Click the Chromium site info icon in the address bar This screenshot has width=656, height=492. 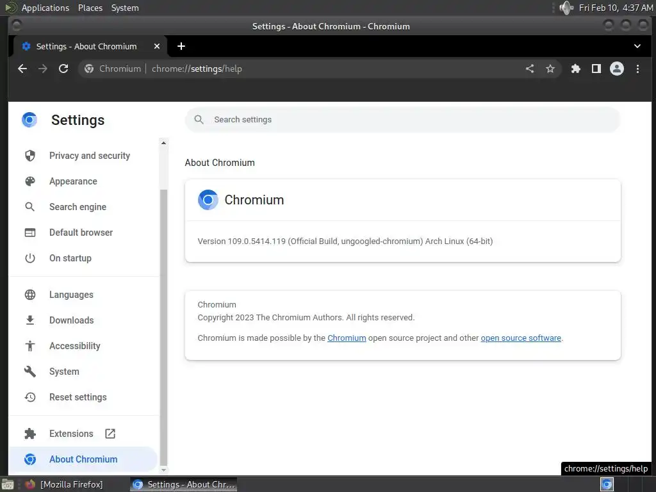click(88, 69)
